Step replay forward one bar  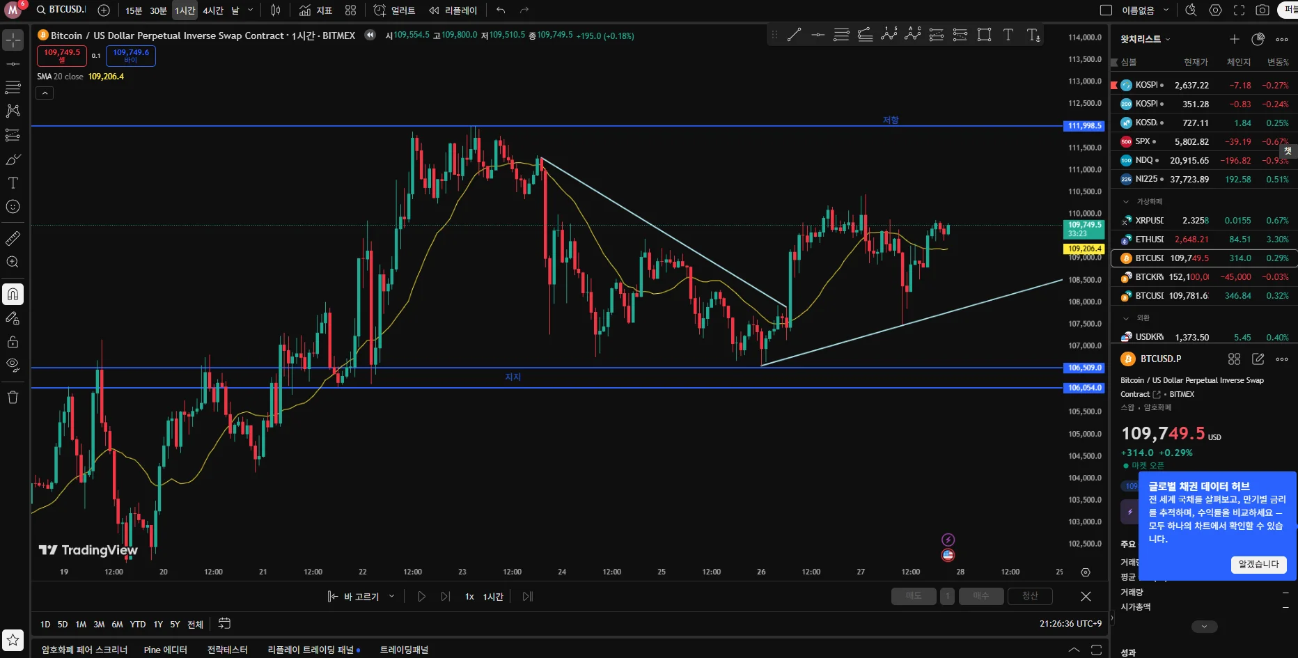pos(445,596)
